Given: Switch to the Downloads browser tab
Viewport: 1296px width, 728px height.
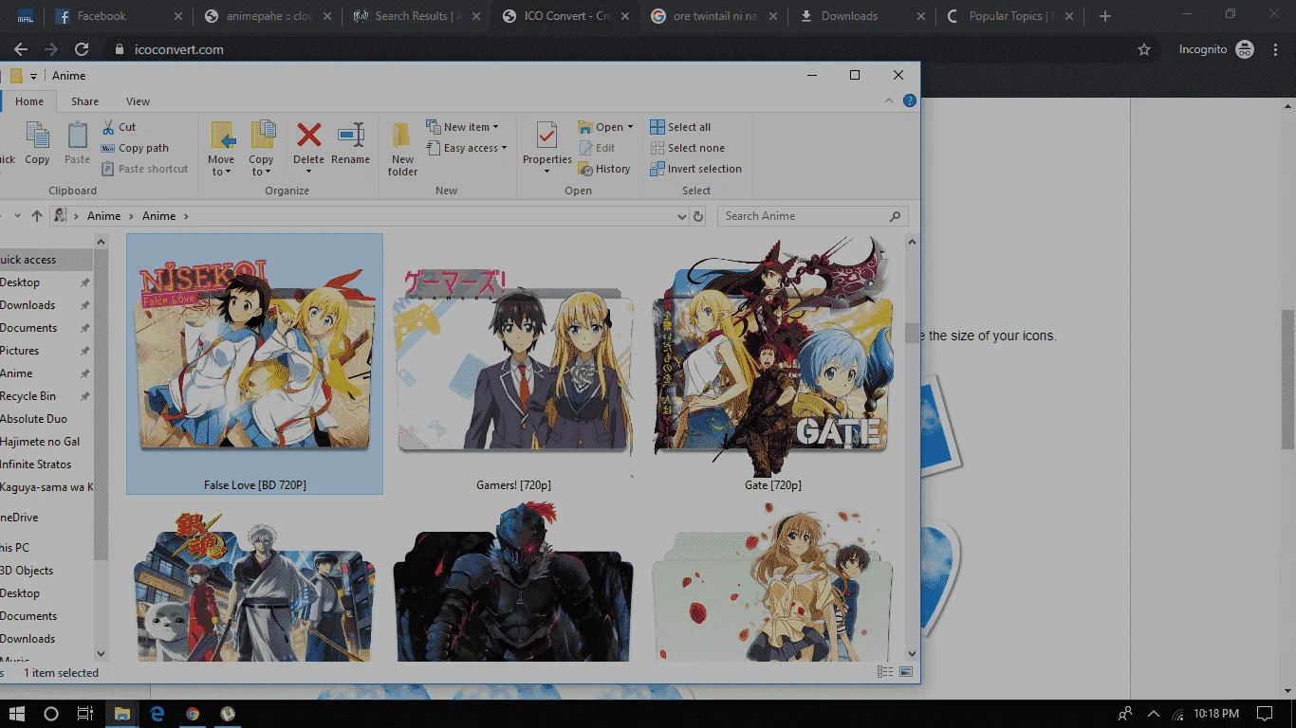Looking at the screenshot, I should pos(860,16).
